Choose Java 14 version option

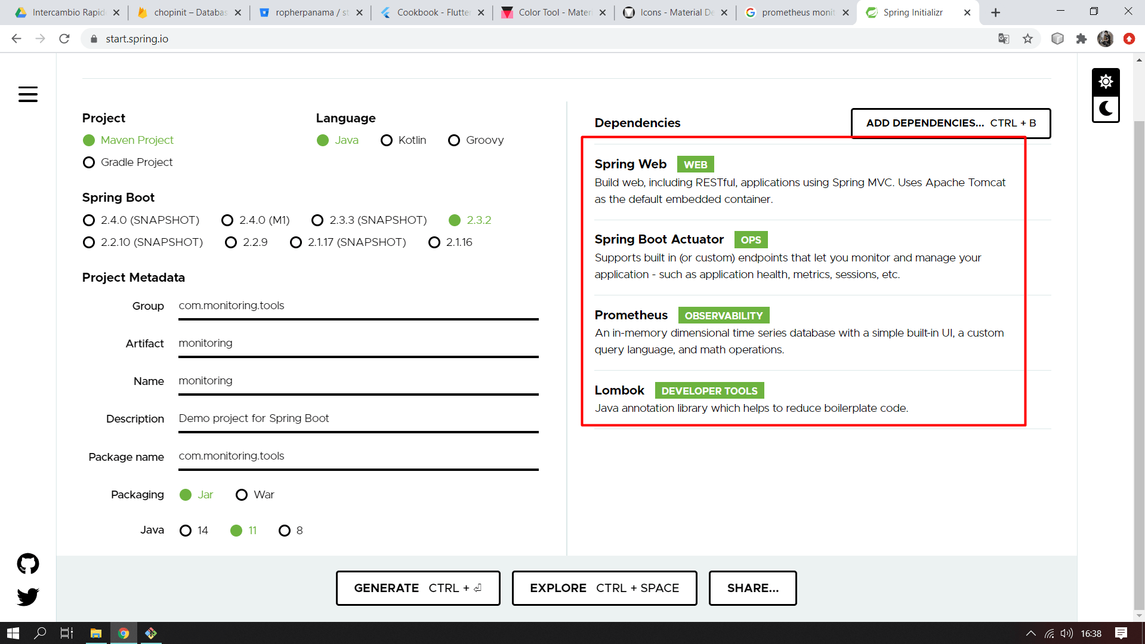[185, 530]
